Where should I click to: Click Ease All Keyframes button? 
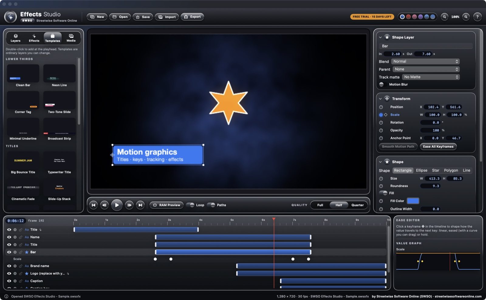(x=438, y=147)
